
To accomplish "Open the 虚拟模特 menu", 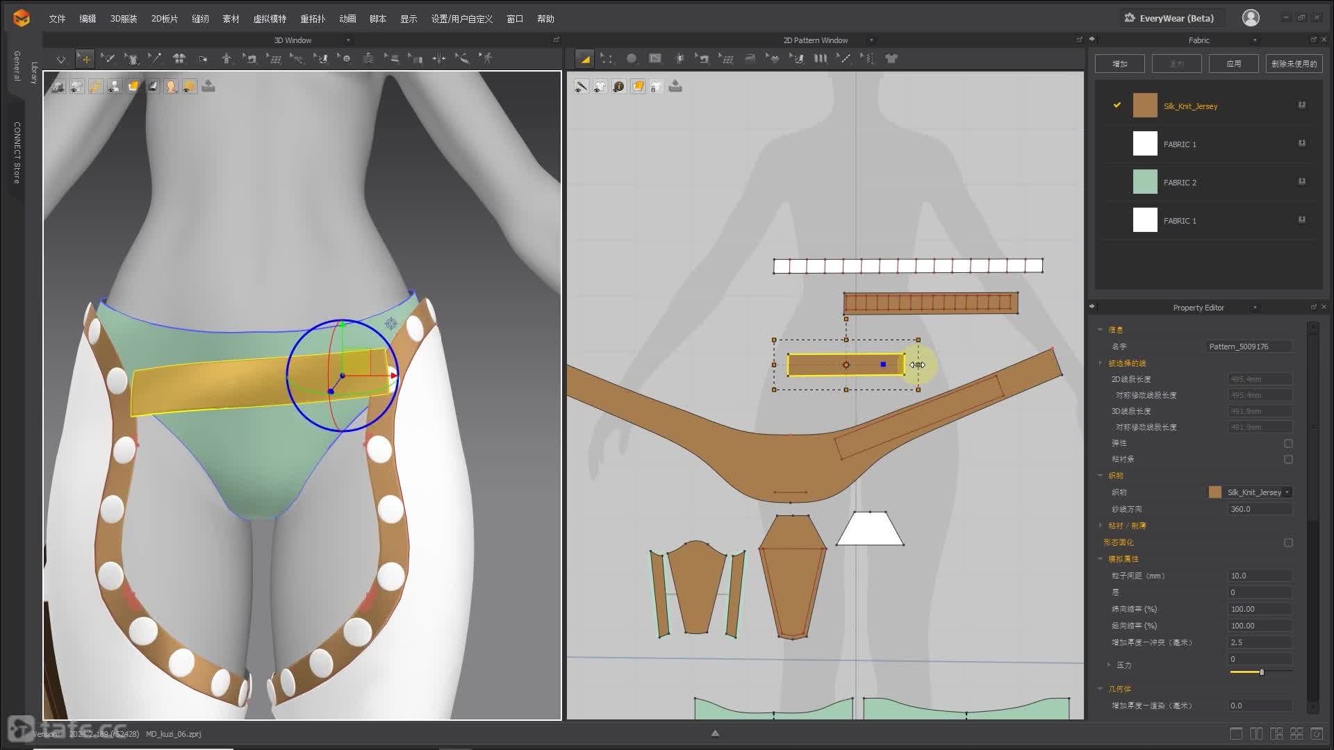I will coord(270,19).
